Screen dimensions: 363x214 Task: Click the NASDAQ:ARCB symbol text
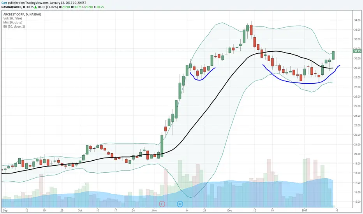tap(12, 7)
